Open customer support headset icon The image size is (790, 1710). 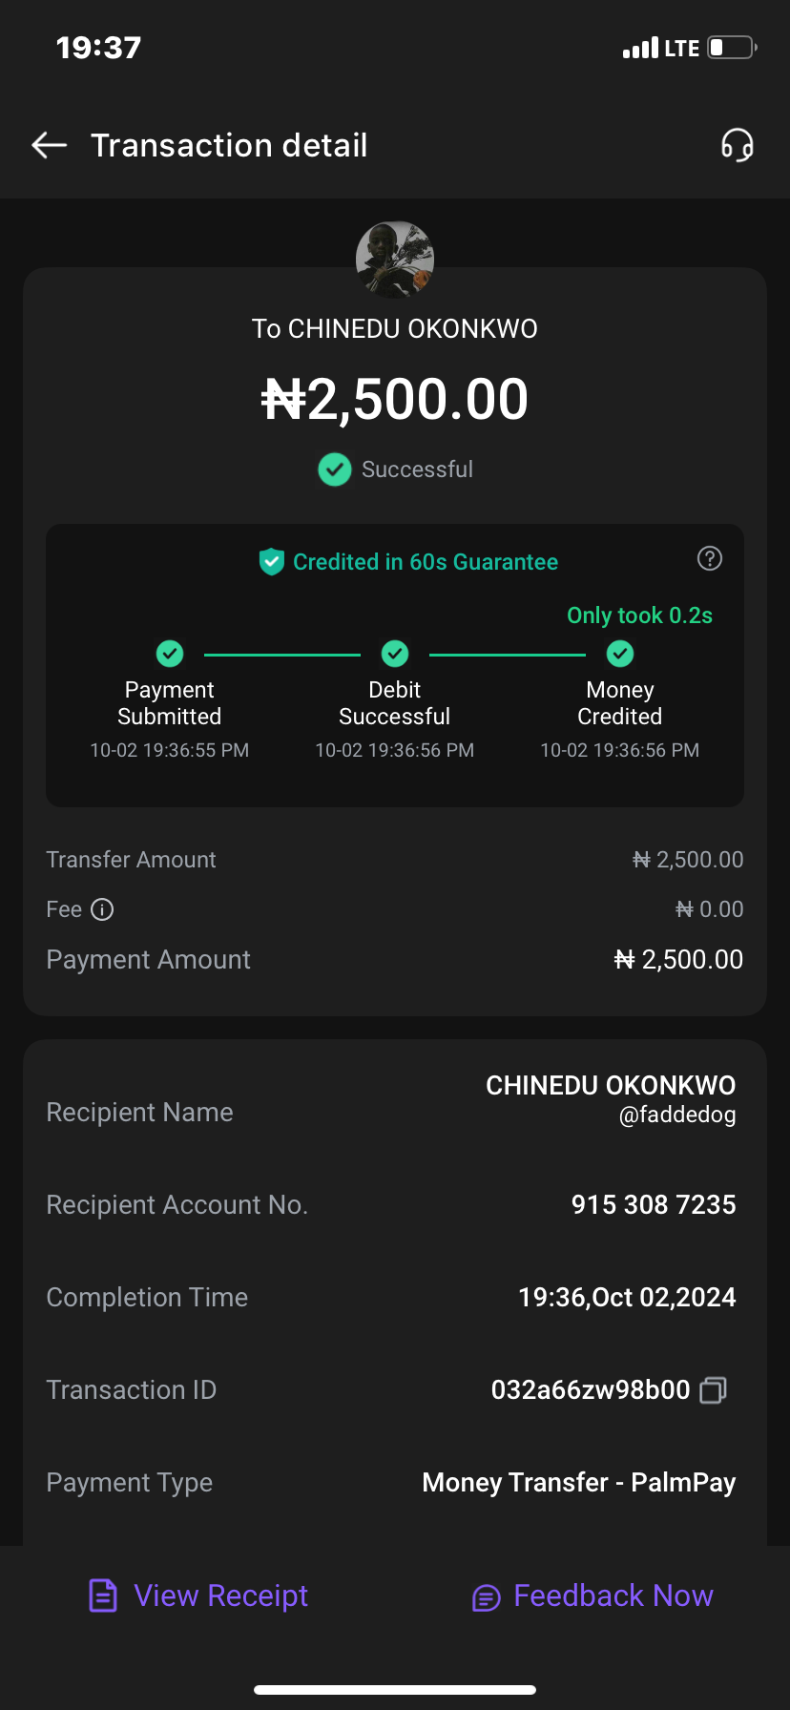(x=737, y=145)
